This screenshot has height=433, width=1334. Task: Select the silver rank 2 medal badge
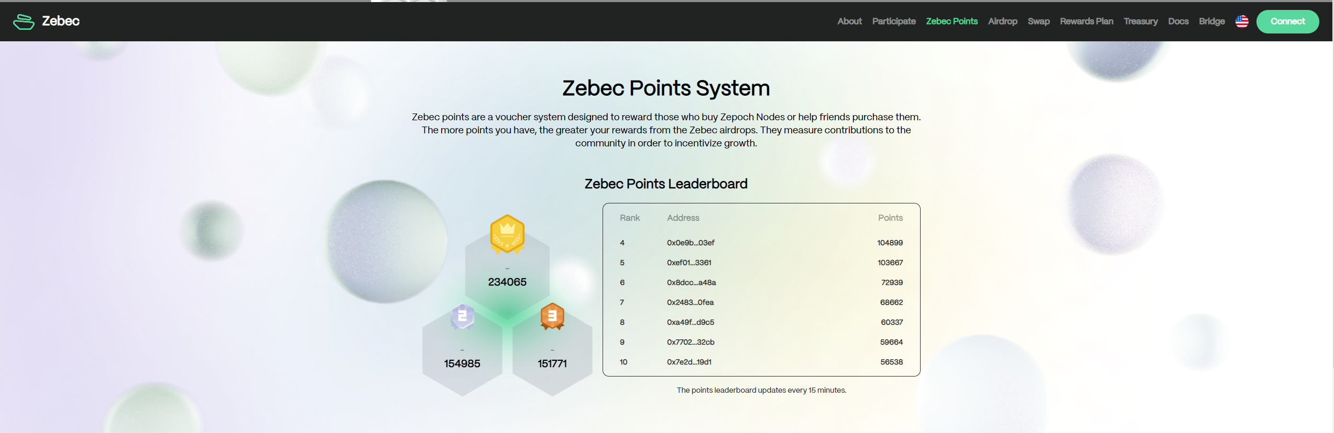click(462, 316)
